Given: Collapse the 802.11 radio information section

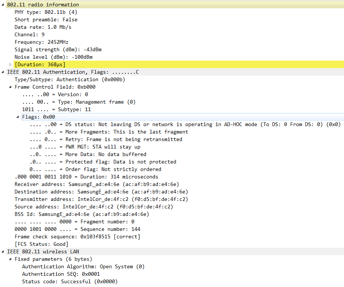Looking at the screenshot, I should click(3, 5).
